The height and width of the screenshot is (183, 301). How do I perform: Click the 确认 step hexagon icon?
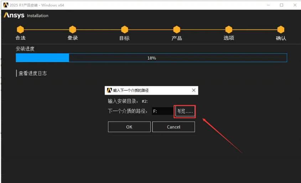[281, 29]
